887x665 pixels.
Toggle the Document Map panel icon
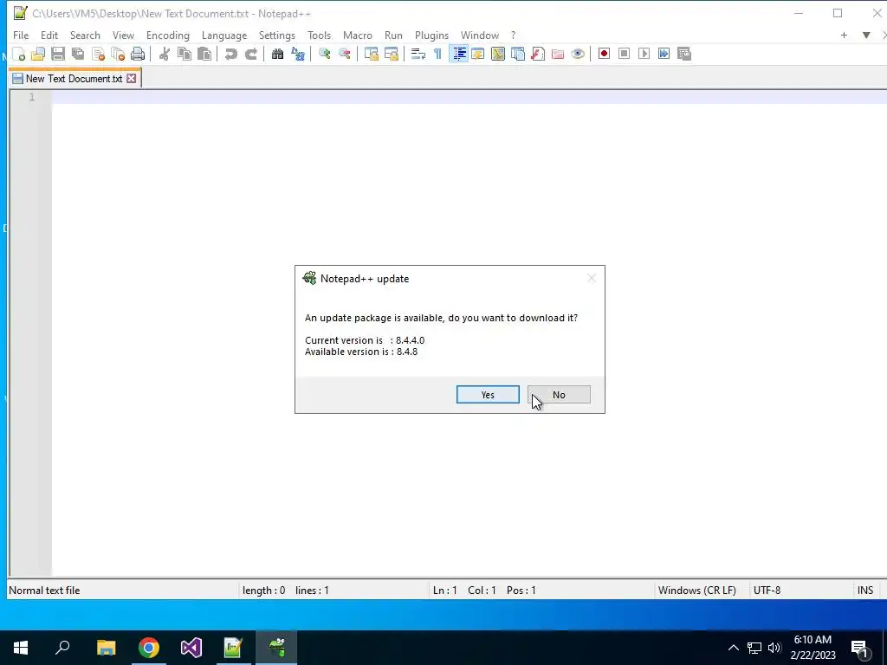[x=498, y=54]
